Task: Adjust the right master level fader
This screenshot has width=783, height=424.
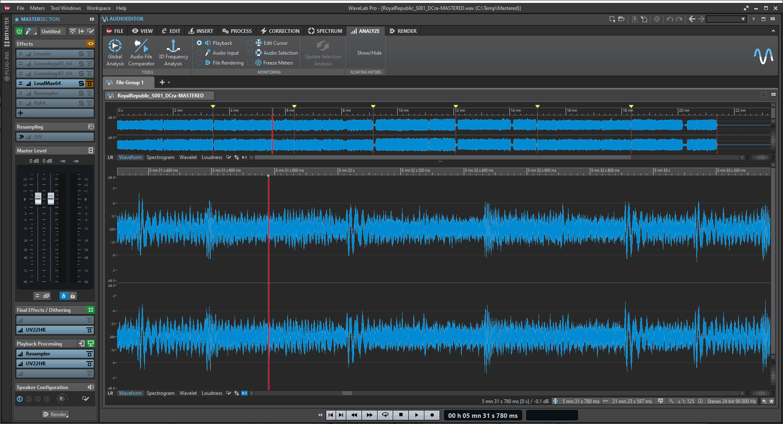Action: point(51,198)
